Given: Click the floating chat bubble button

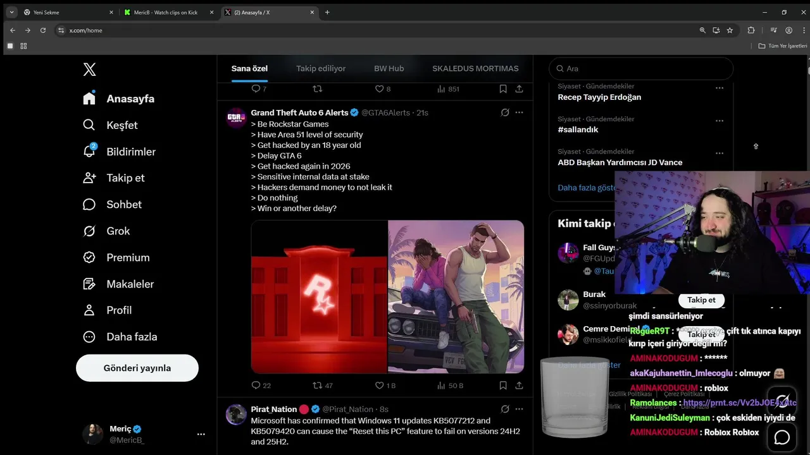Looking at the screenshot, I should (x=782, y=437).
